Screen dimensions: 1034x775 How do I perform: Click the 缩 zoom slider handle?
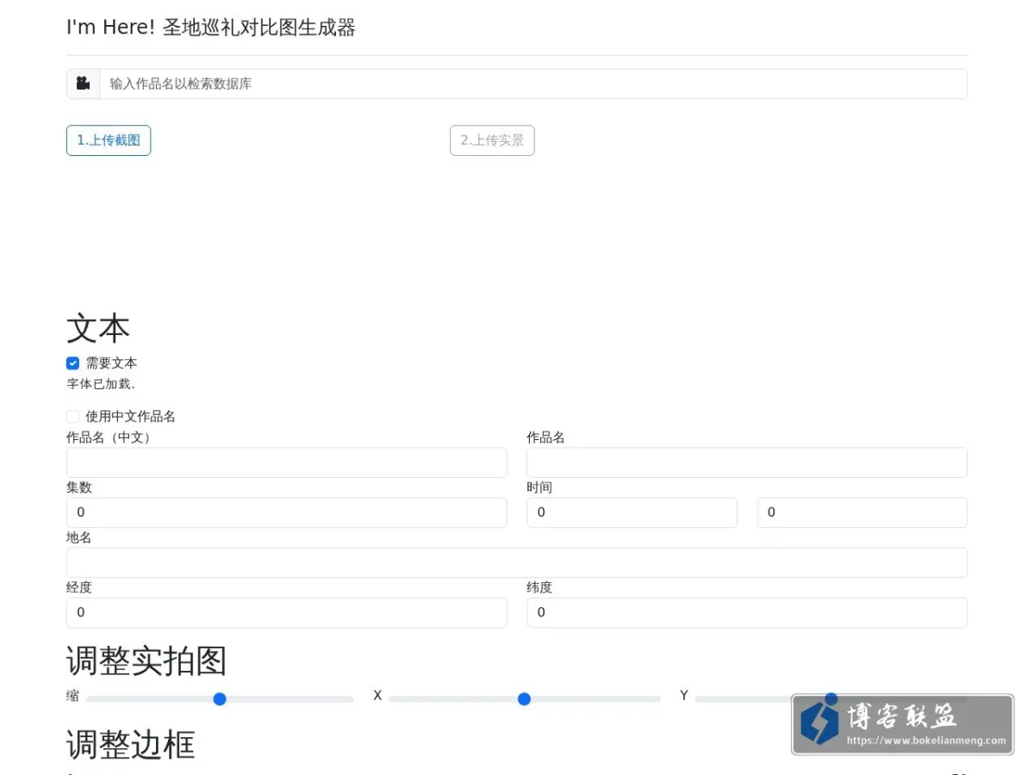coord(220,699)
